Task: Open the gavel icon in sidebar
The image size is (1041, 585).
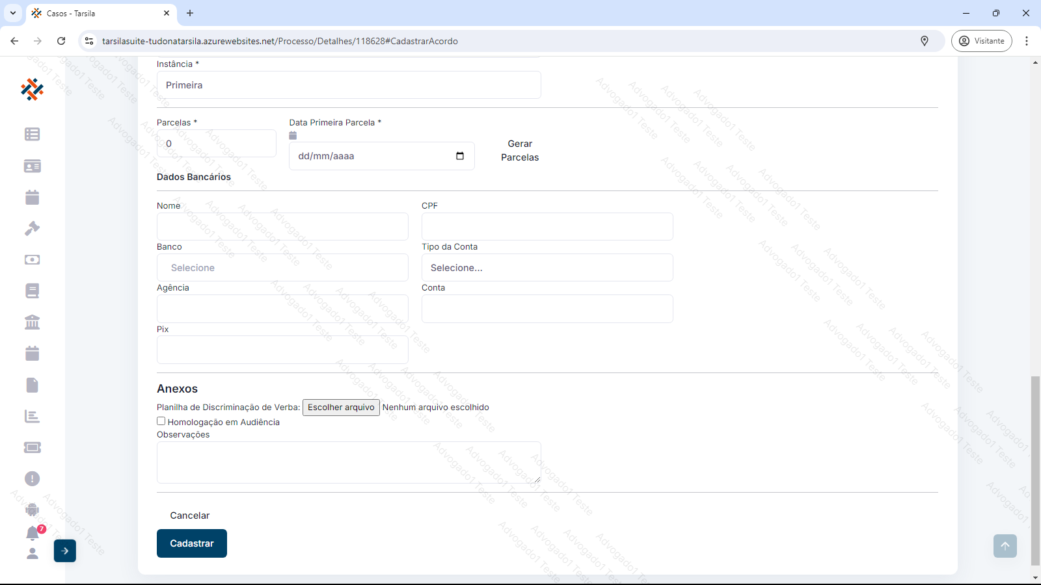Action: 32,229
